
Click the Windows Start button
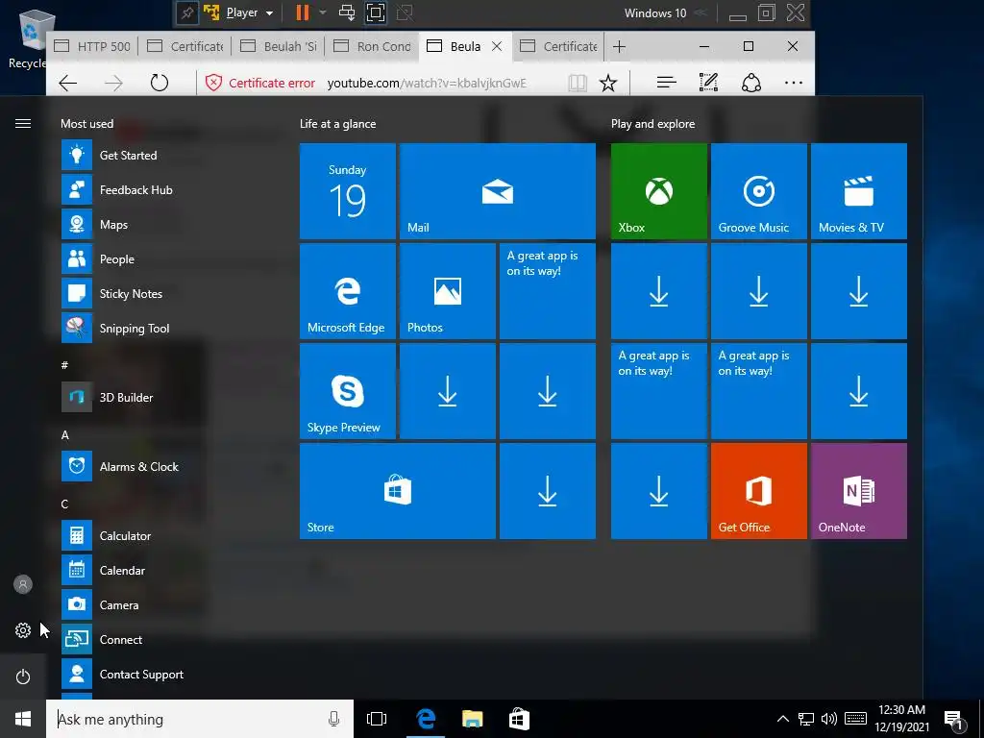23,719
